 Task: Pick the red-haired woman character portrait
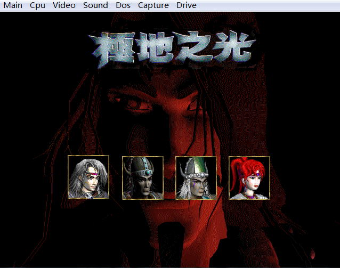coord(249,178)
